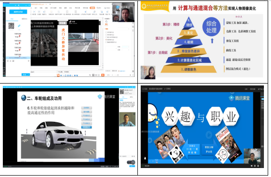Start the orange slideshow play button
Image resolution: width=271 pixels, height=177 pixels.
click(103, 75)
